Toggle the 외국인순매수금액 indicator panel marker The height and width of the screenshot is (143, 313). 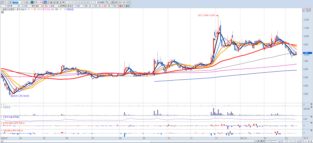pyautogui.click(x=1, y=123)
